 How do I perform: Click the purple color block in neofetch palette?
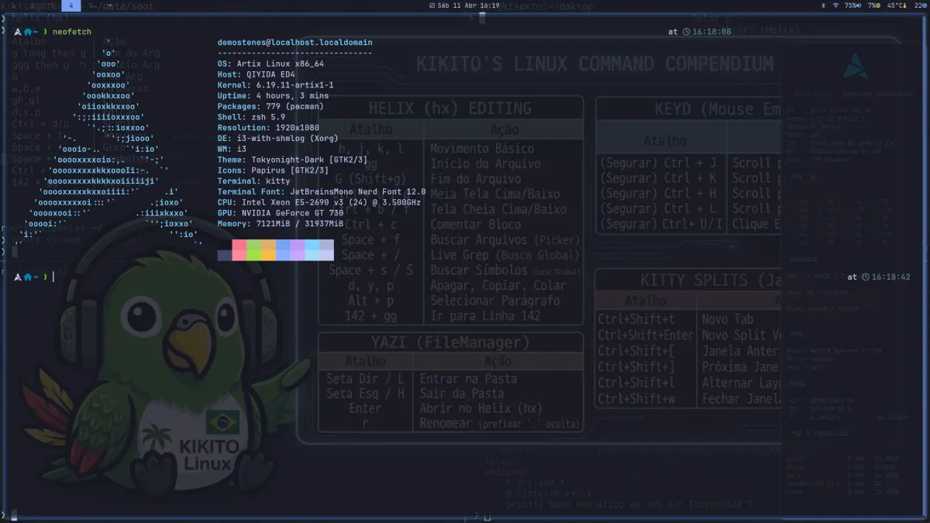(x=298, y=250)
